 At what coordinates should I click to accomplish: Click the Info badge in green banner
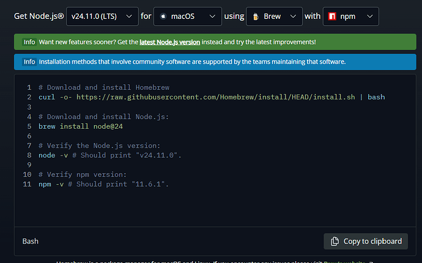29,42
